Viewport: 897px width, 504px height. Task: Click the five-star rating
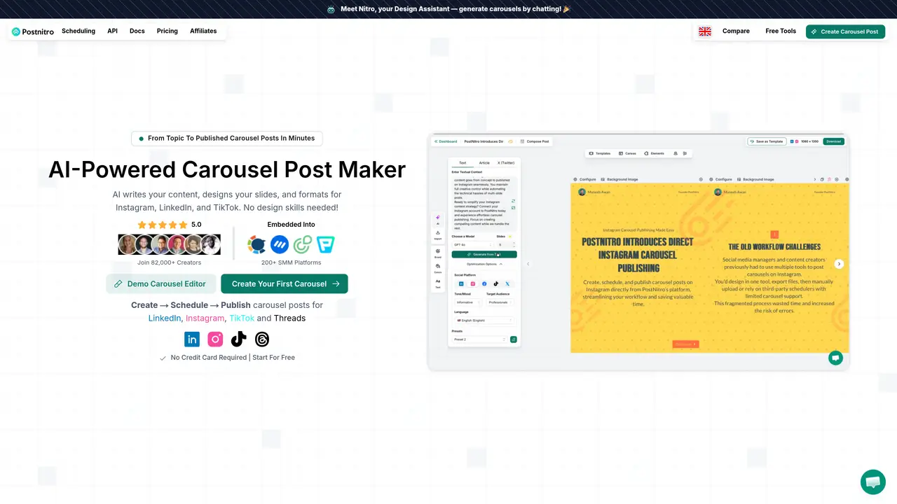click(163, 225)
